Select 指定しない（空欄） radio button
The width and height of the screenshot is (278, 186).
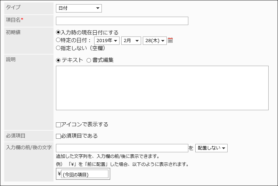[x=58, y=48]
